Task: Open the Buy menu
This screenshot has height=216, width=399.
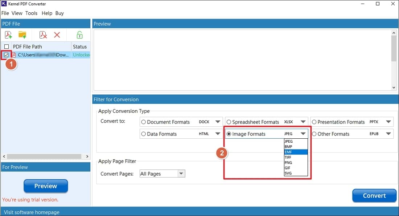Action: [59, 13]
